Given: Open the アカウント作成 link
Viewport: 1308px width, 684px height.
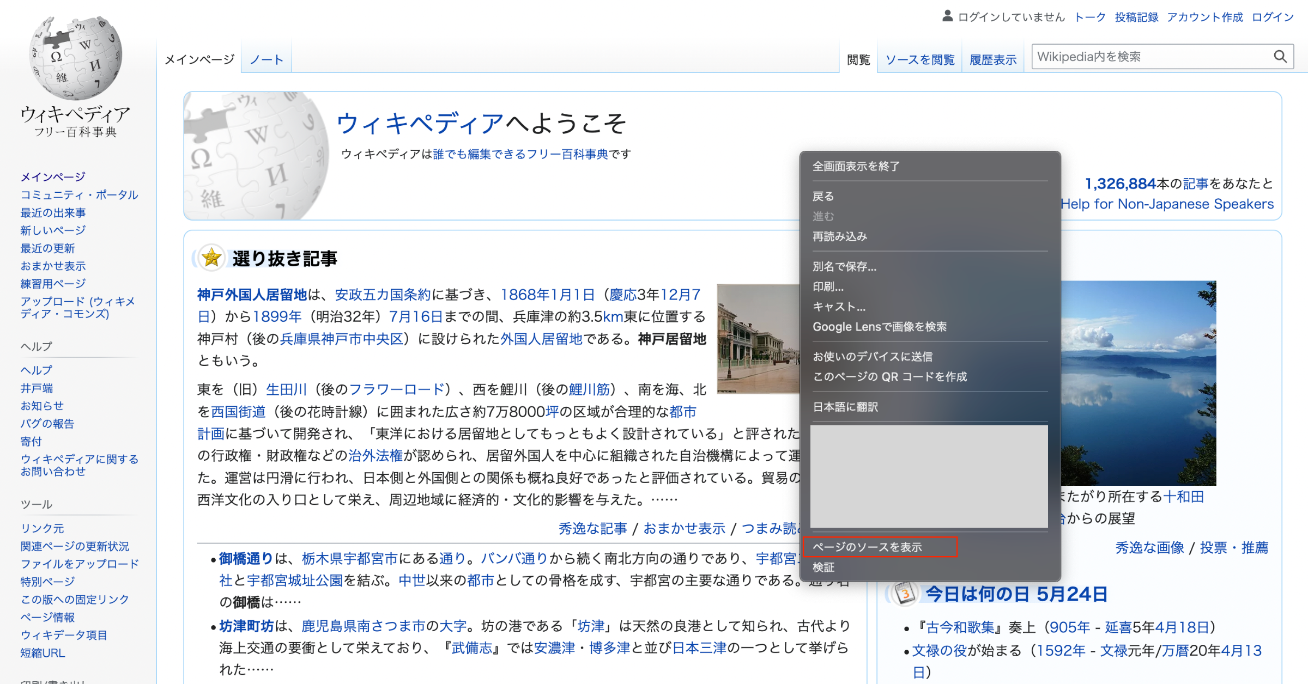Looking at the screenshot, I should [x=1205, y=17].
